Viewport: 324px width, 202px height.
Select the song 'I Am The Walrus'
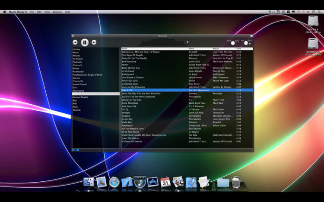click(x=187, y=138)
